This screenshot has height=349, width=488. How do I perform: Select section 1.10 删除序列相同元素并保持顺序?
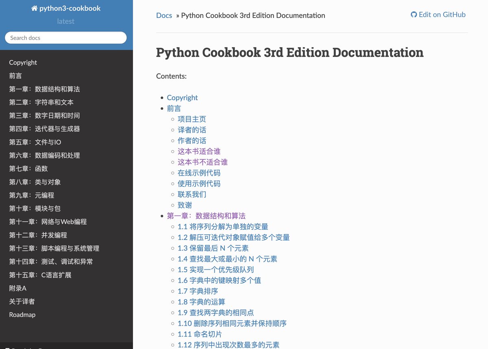pos(232,324)
